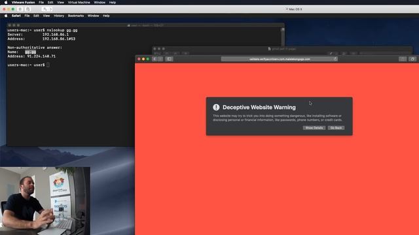Minimize Safari window yellow button
This screenshot has height=235, width=419.
coord(143,59)
